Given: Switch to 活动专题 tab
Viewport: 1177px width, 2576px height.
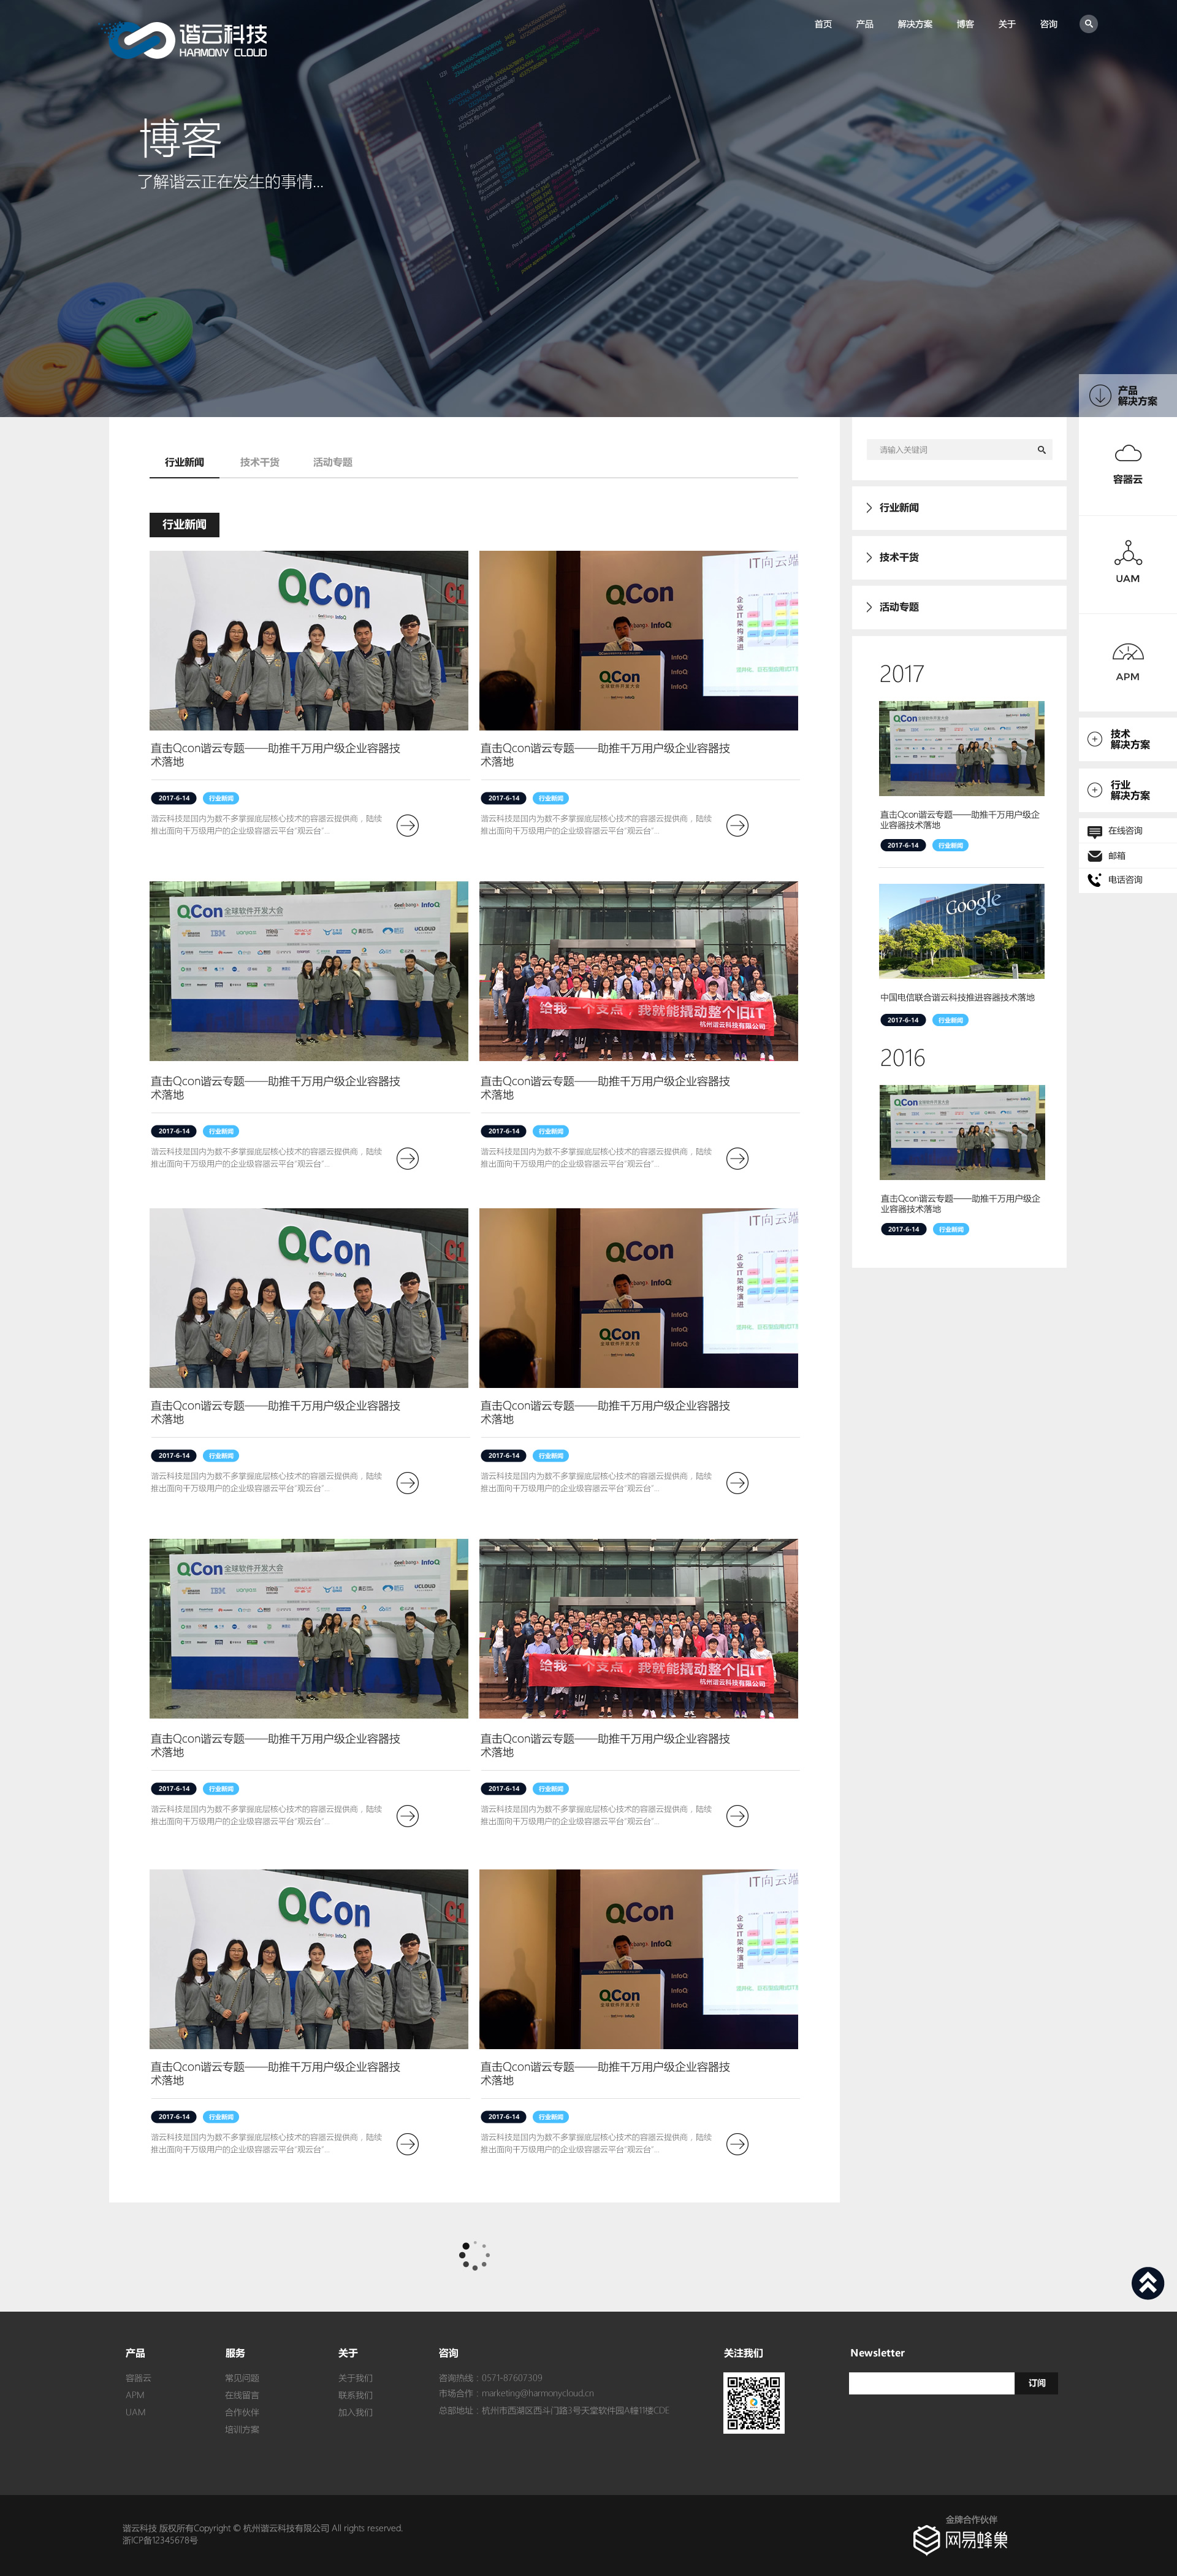Looking at the screenshot, I should pyautogui.click(x=333, y=462).
